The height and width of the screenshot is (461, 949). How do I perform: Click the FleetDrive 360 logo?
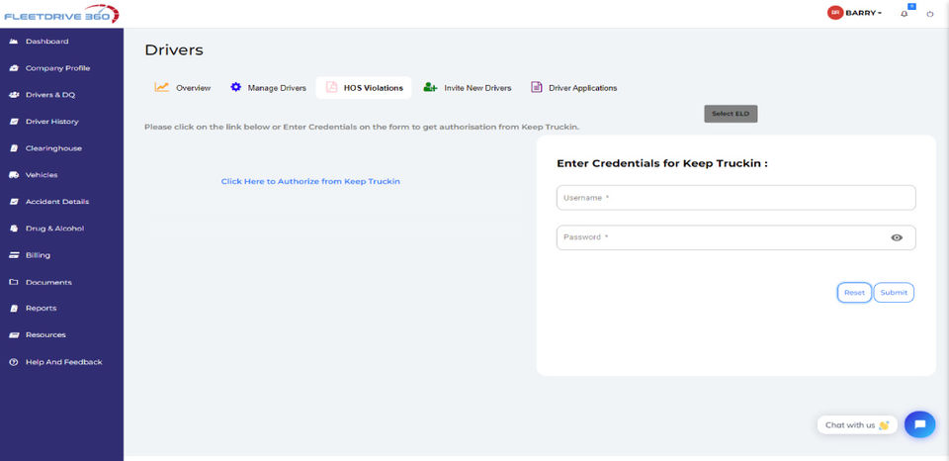[x=61, y=14]
